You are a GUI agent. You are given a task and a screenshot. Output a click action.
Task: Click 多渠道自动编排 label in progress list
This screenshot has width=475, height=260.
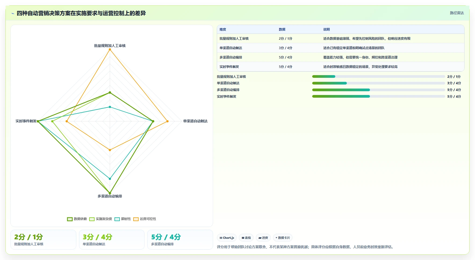[x=228, y=90]
